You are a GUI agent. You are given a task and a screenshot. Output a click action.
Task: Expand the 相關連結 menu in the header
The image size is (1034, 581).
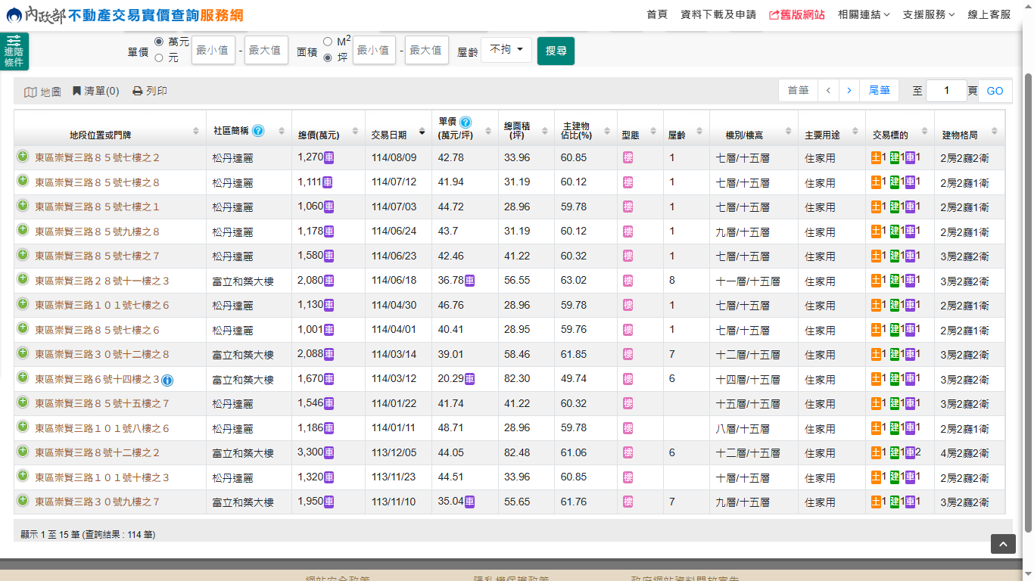(864, 14)
